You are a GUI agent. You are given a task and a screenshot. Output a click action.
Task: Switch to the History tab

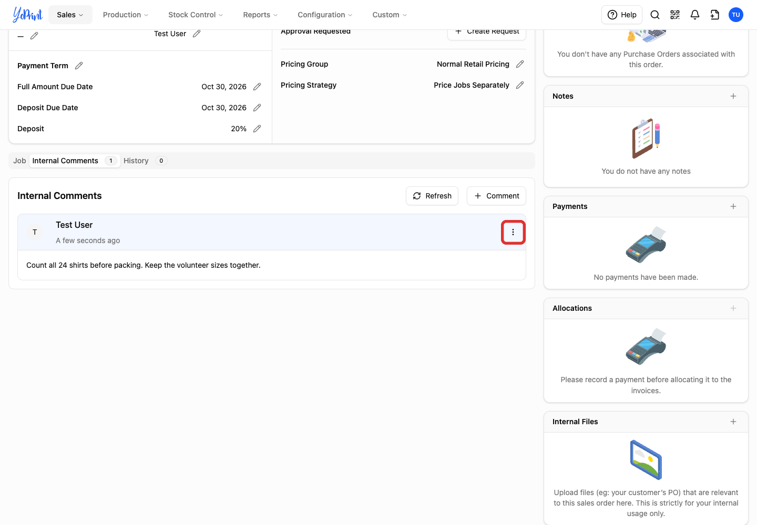[x=146, y=161]
